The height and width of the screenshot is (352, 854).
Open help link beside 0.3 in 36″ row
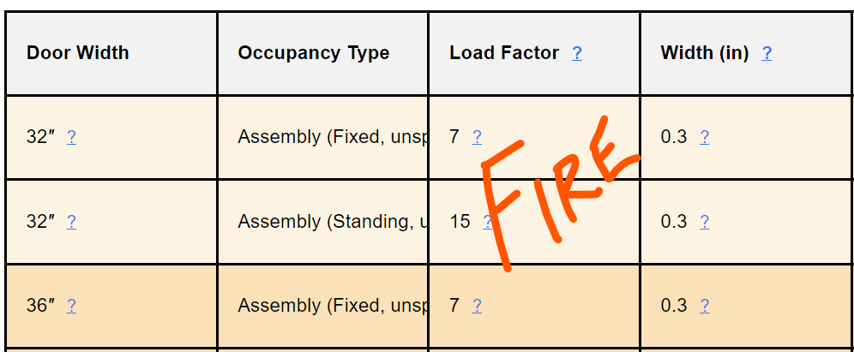pyautogui.click(x=704, y=306)
